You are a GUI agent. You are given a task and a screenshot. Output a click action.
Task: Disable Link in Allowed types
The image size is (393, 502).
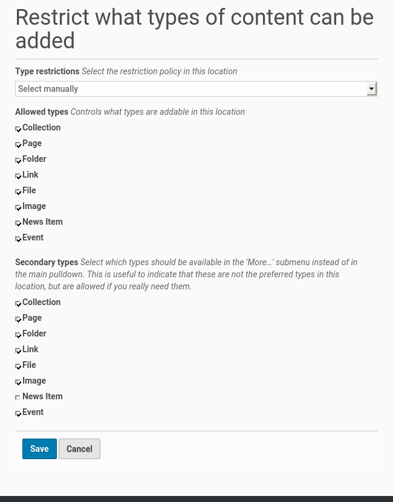(x=18, y=176)
